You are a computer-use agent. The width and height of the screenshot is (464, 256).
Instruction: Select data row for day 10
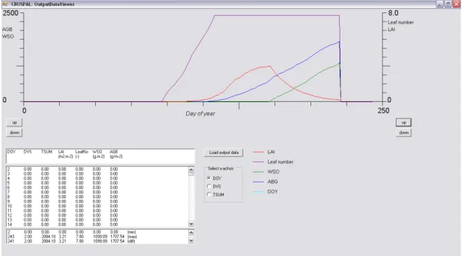[97, 206]
